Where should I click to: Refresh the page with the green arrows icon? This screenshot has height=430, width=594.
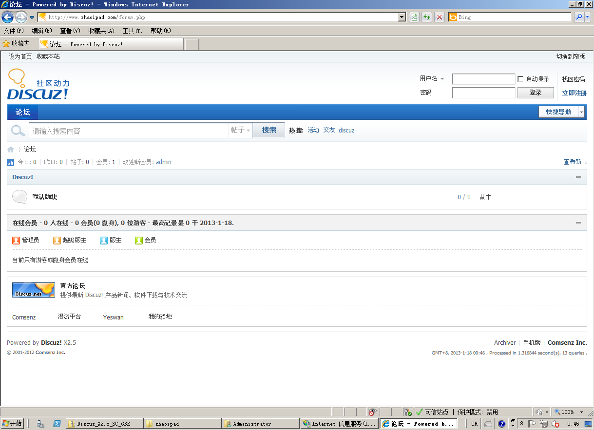coord(427,17)
